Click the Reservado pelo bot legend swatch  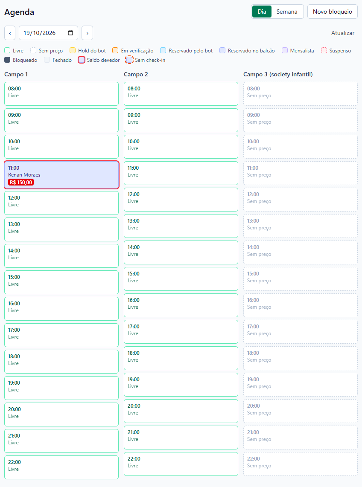coord(163,51)
